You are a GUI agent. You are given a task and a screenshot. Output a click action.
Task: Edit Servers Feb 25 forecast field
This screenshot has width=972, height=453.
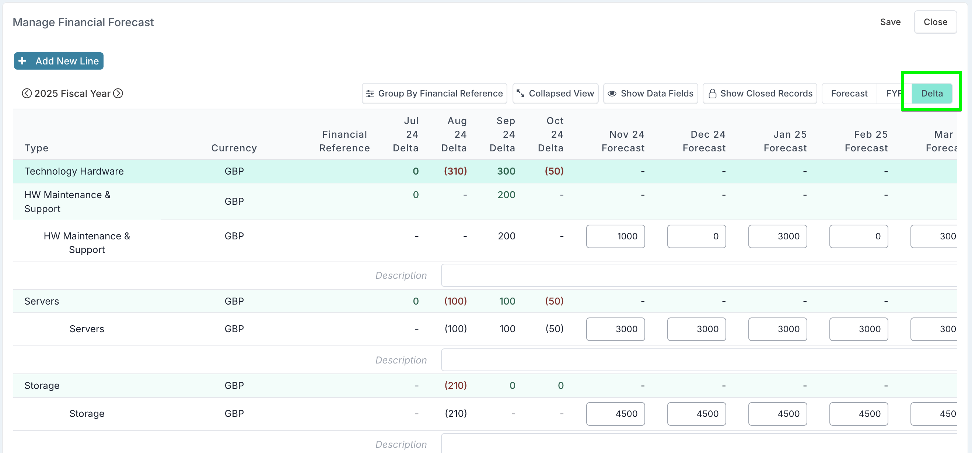point(859,329)
